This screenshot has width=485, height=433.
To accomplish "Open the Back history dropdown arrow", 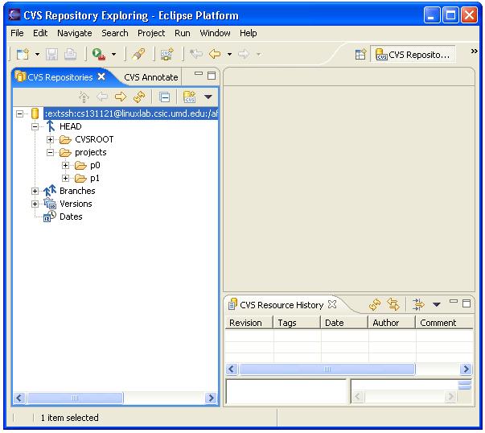I will click(x=229, y=55).
